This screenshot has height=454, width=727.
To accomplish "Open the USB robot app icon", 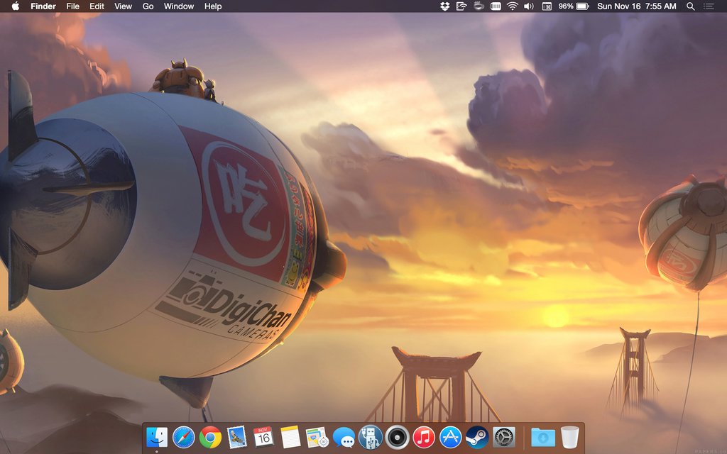I will click(x=371, y=437).
